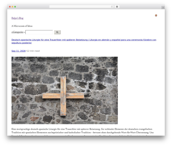Click the browser reload icon

112,7
